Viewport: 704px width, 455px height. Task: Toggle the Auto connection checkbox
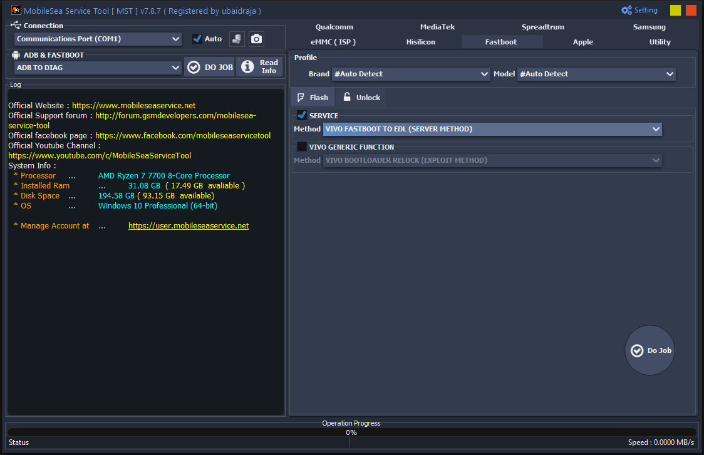coord(196,38)
